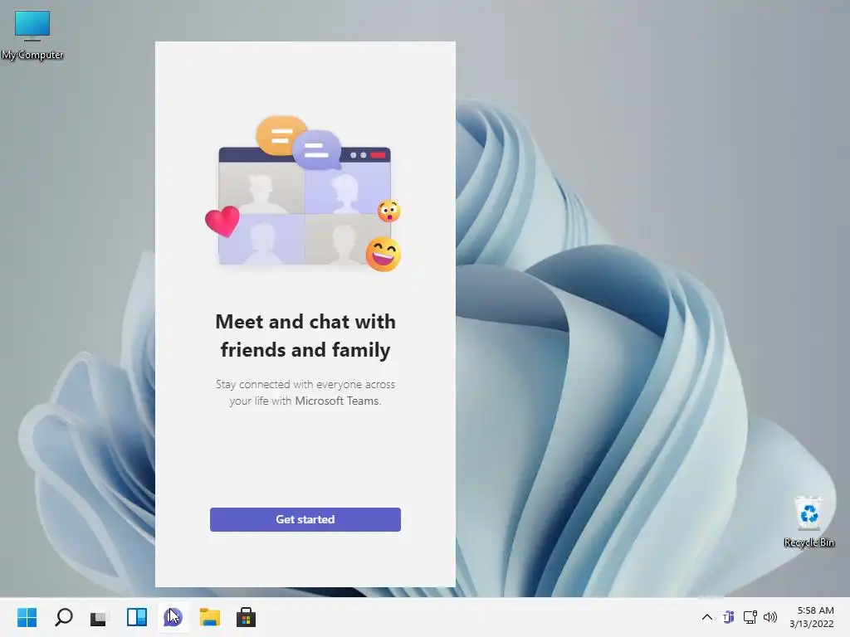
Task: Click the 'Meet and chat with friends and family' heading
Action: (305, 335)
